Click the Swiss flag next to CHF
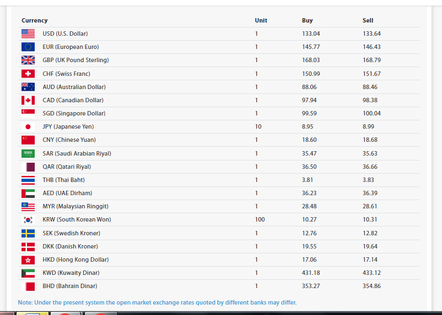 [x=28, y=74]
